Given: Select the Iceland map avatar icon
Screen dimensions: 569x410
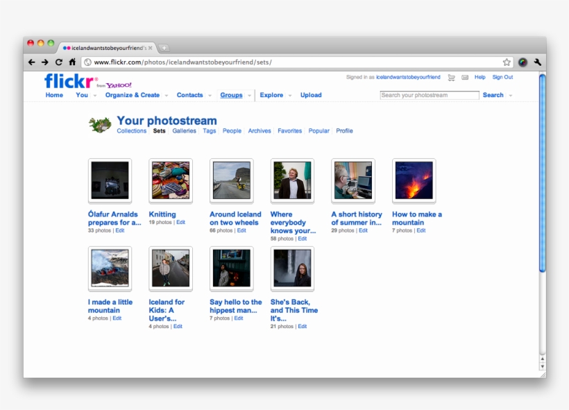Looking at the screenshot, I should [x=101, y=123].
